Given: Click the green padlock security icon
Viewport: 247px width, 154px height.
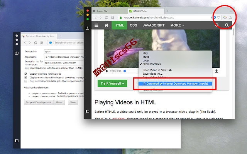Looking at the screenshot, I should coord(121,18).
